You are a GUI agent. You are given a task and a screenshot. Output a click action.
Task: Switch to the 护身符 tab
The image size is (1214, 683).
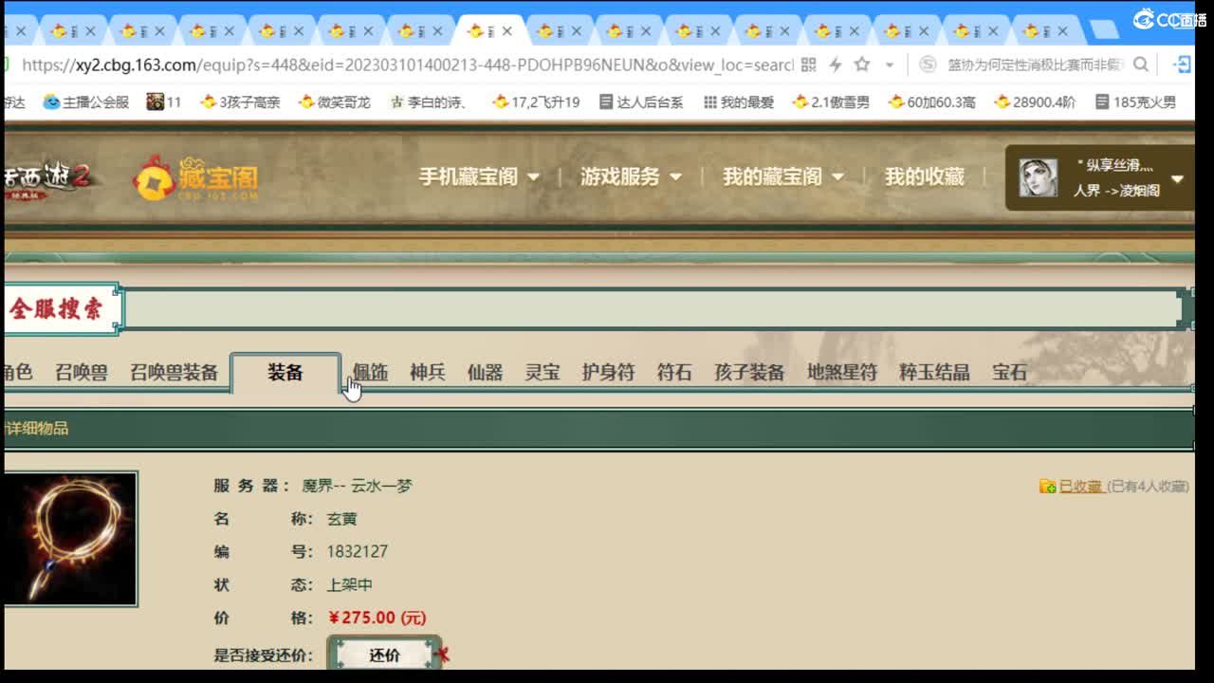(x=608, y=373)
